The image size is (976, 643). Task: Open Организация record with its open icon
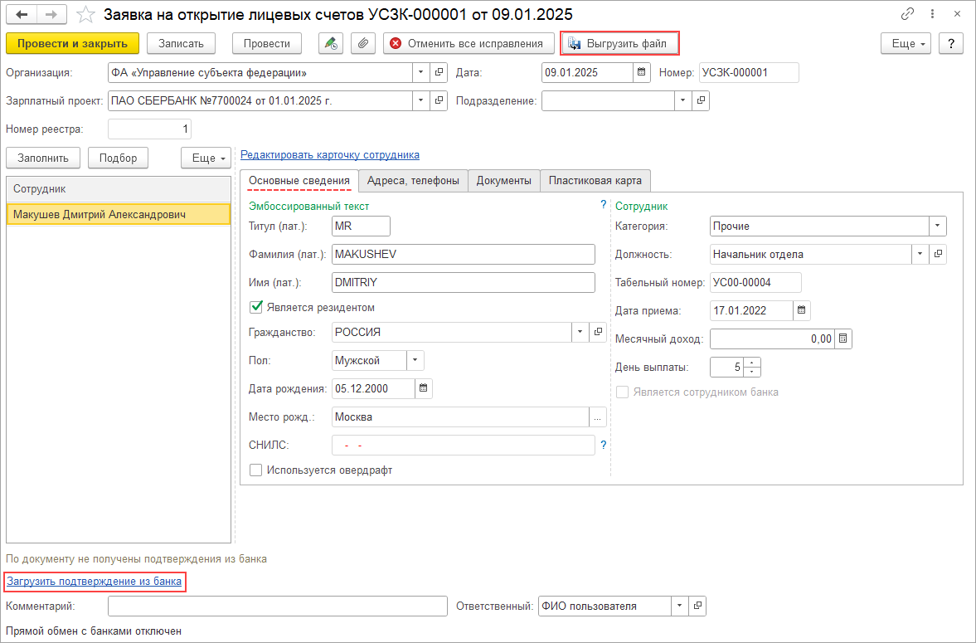(439, 72)
